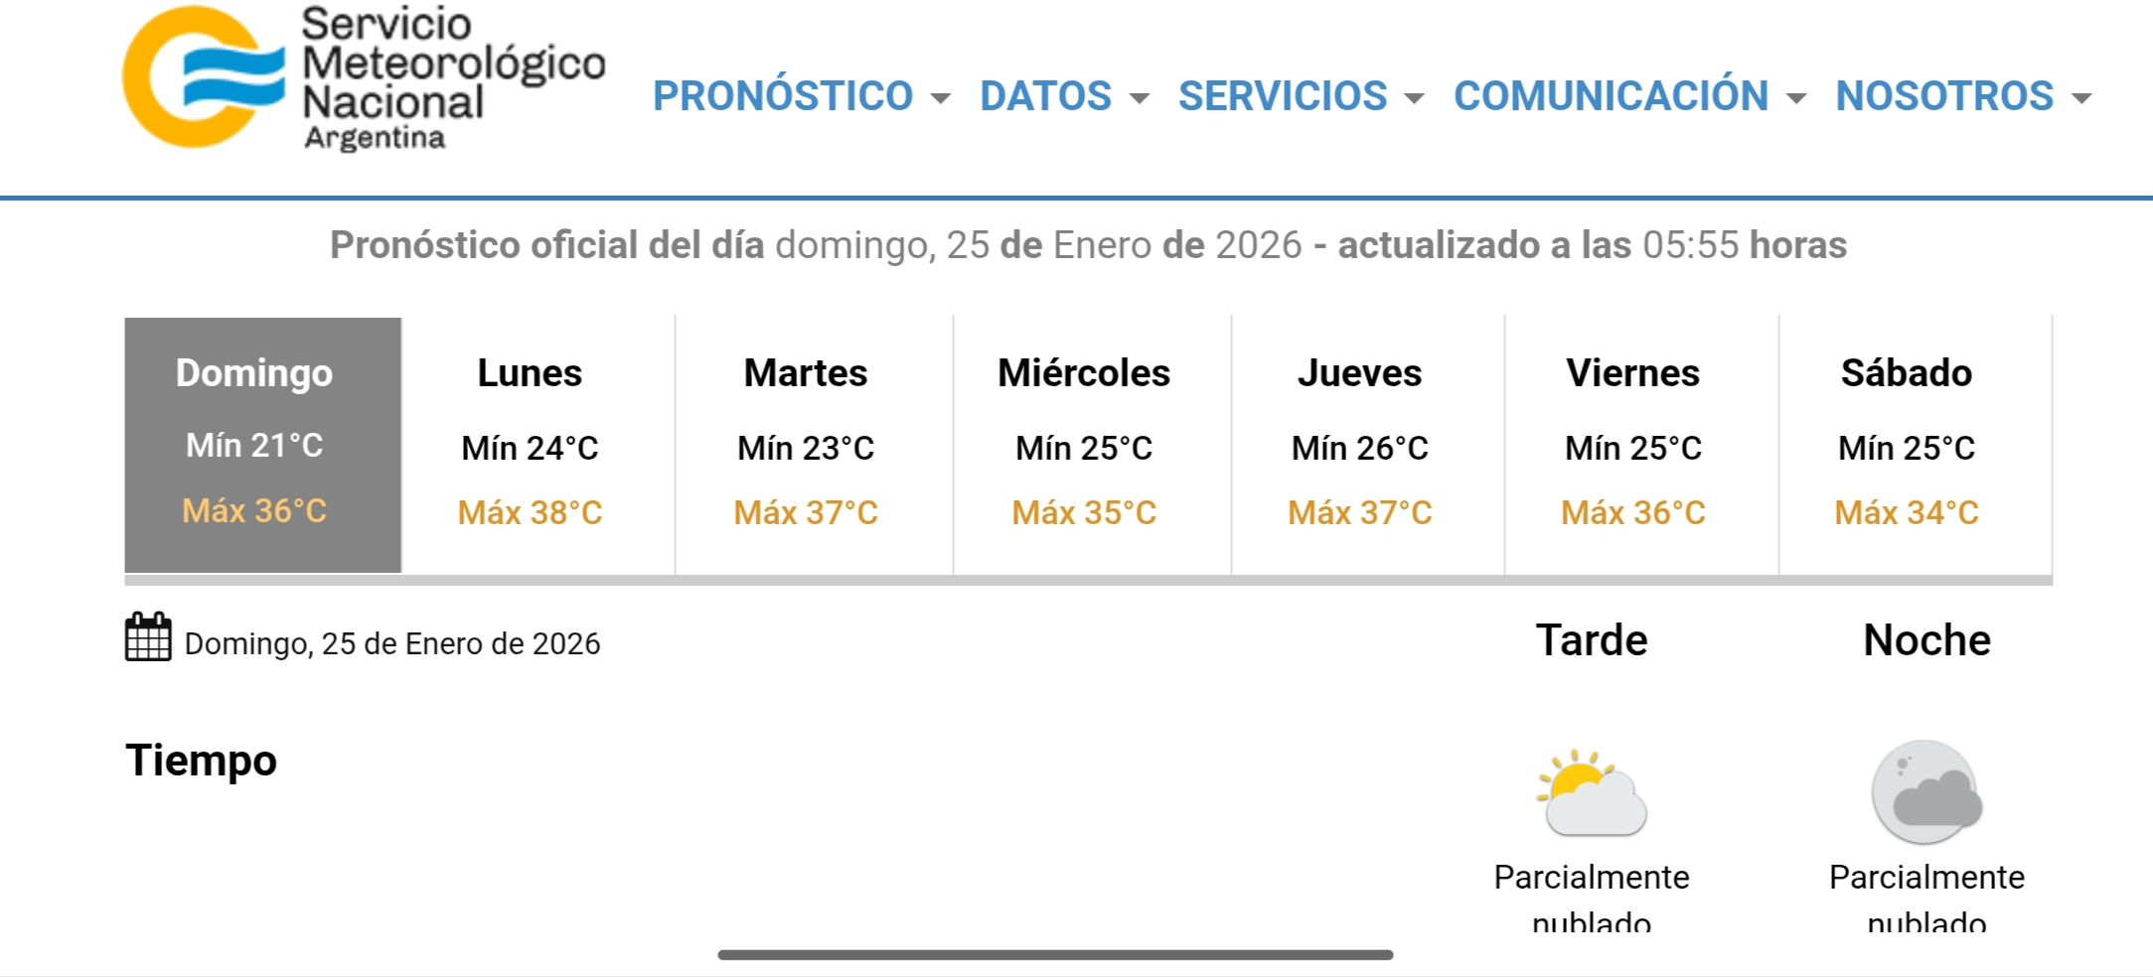Click the Servicio Meteorológico Nacional logo

(x=364, y=78)
